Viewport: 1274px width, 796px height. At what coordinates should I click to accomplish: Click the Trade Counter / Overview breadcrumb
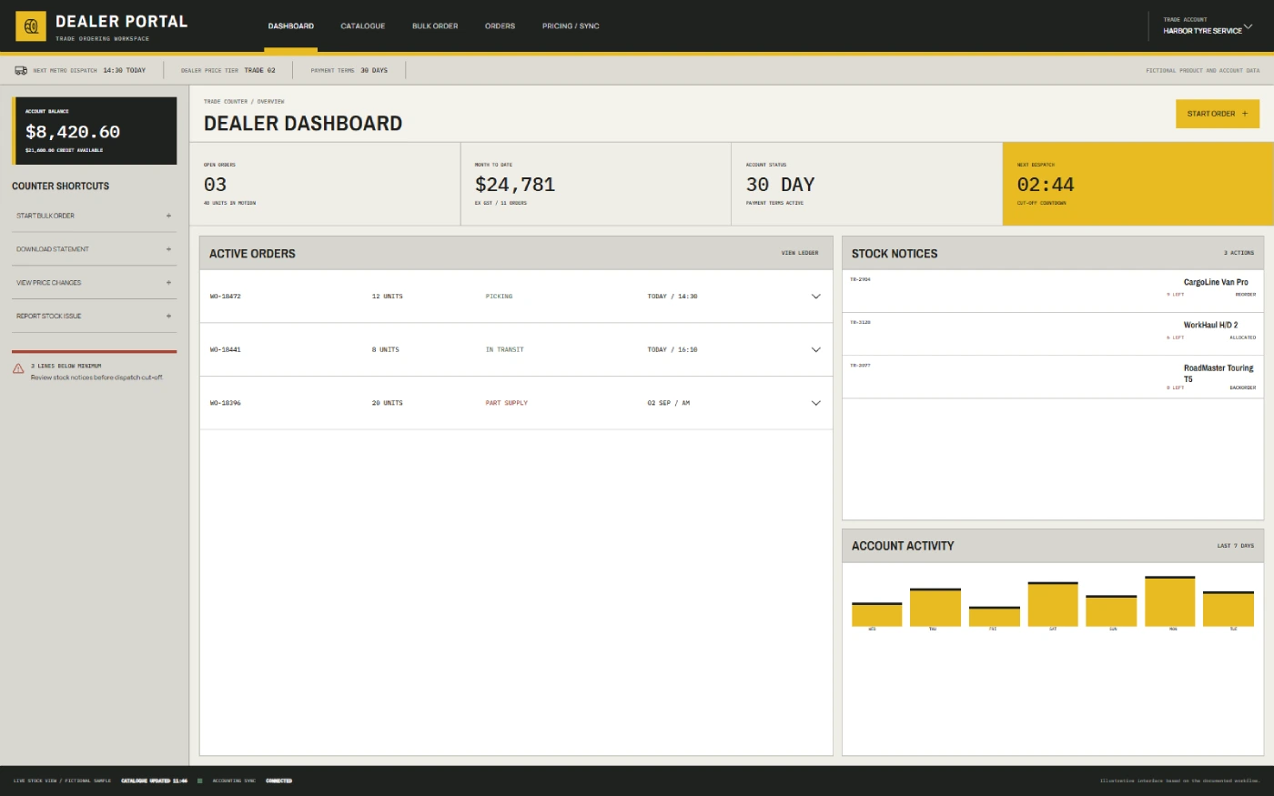pyautogui.click(x=244, y=102)
